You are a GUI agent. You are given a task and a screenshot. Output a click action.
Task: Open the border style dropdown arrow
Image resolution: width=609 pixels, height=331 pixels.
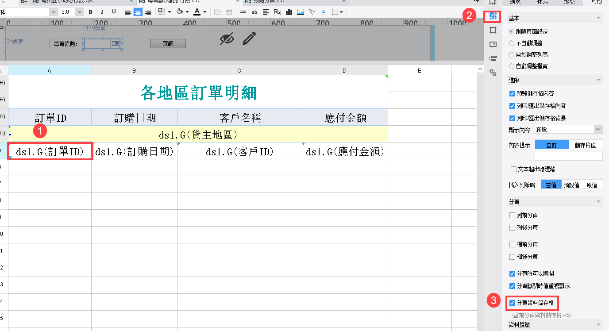[170, 12]
